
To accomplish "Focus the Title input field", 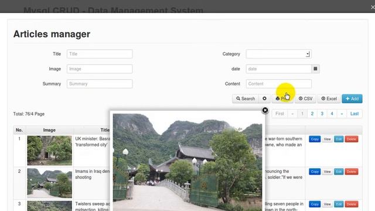I will (100, 54).
